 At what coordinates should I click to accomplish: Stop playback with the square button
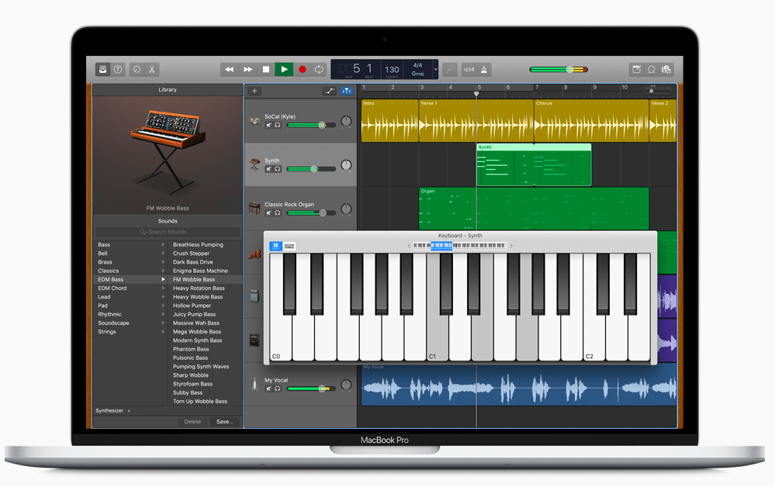pos(266,69)
